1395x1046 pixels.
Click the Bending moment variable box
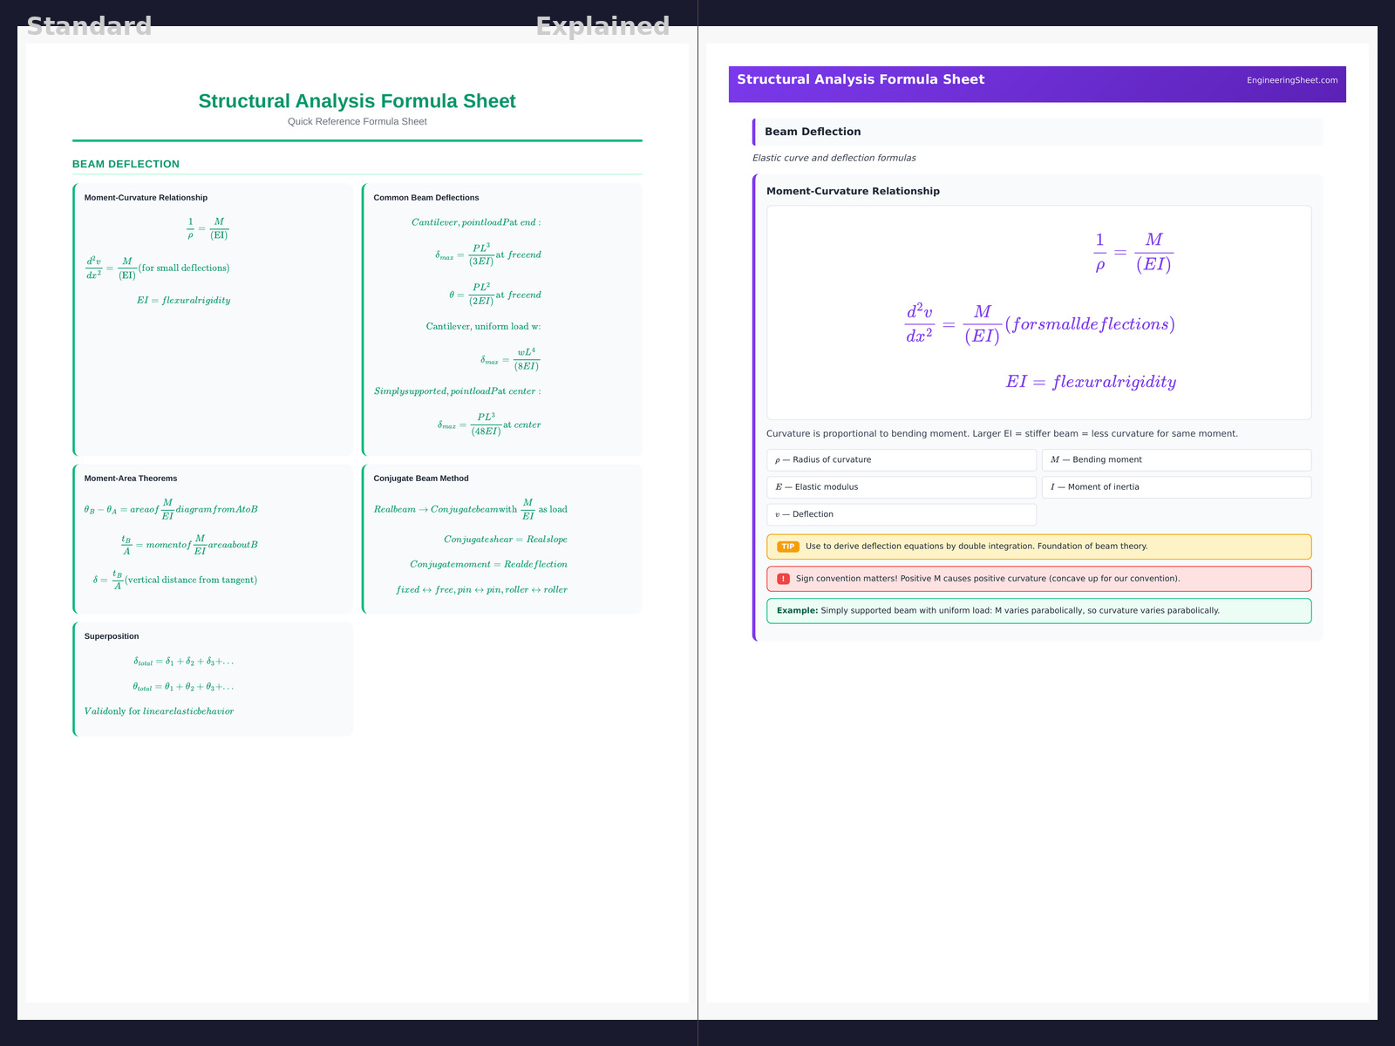1176,460
